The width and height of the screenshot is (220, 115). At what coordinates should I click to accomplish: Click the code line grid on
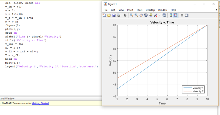point(11,33)
